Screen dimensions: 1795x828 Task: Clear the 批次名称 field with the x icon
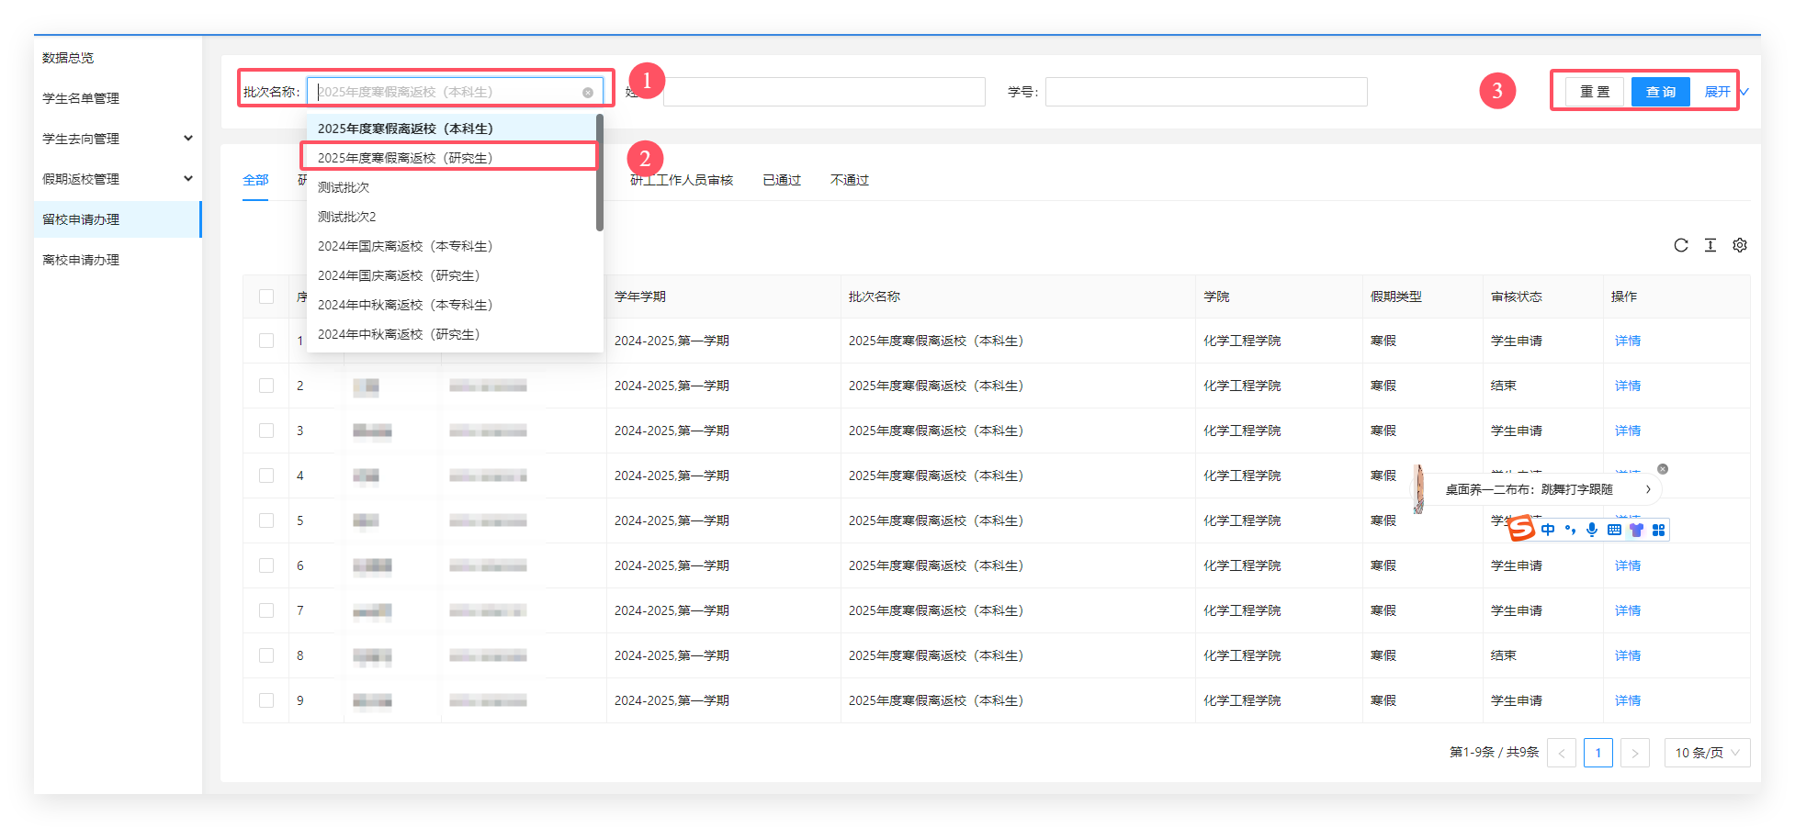click(588, 93)
